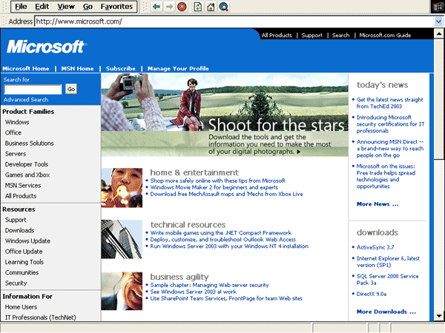Viewport: 445px width, 333px height.
Task: Open the Favorites menu
Action: pos(116,7)
